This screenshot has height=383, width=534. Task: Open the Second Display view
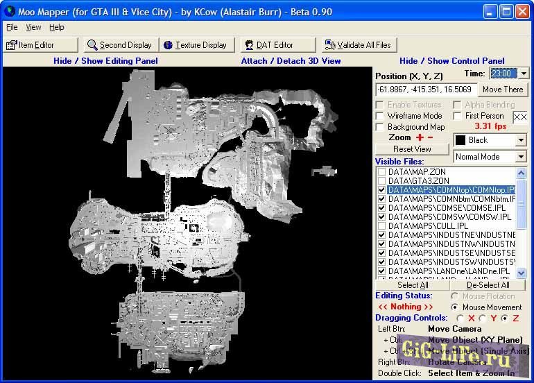pyautogui.click(x=121, y=45)
